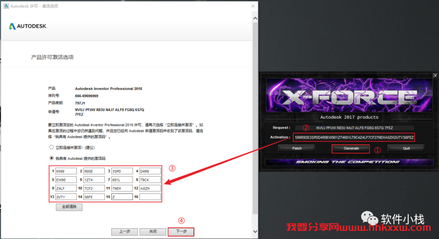Screen dimensions: 439x239
Task: Click the Autodesk logo in the header
Action: pos(28,26)
